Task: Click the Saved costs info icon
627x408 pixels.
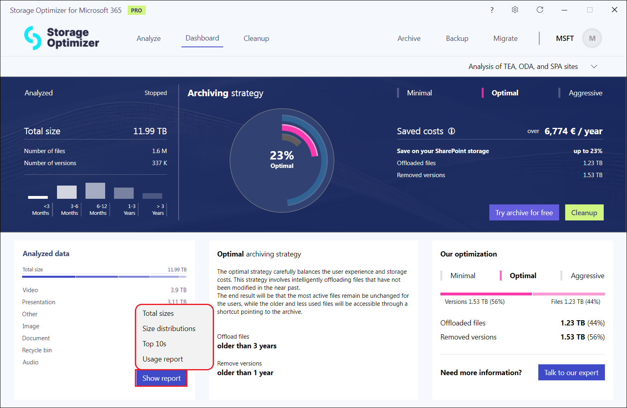Action: coord(452,131)
